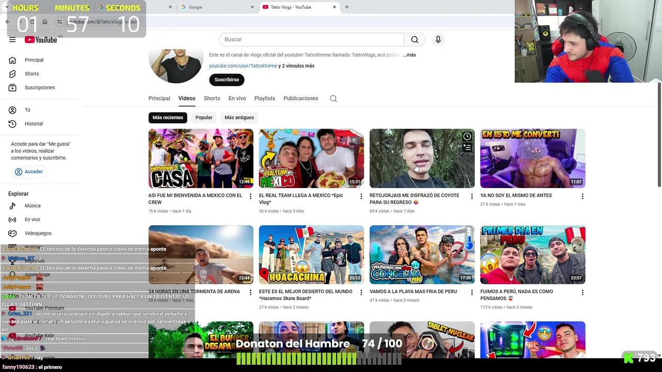Click the Explorar section heading
The height and width of the screenshot is (372, 662).
point(19,194)
